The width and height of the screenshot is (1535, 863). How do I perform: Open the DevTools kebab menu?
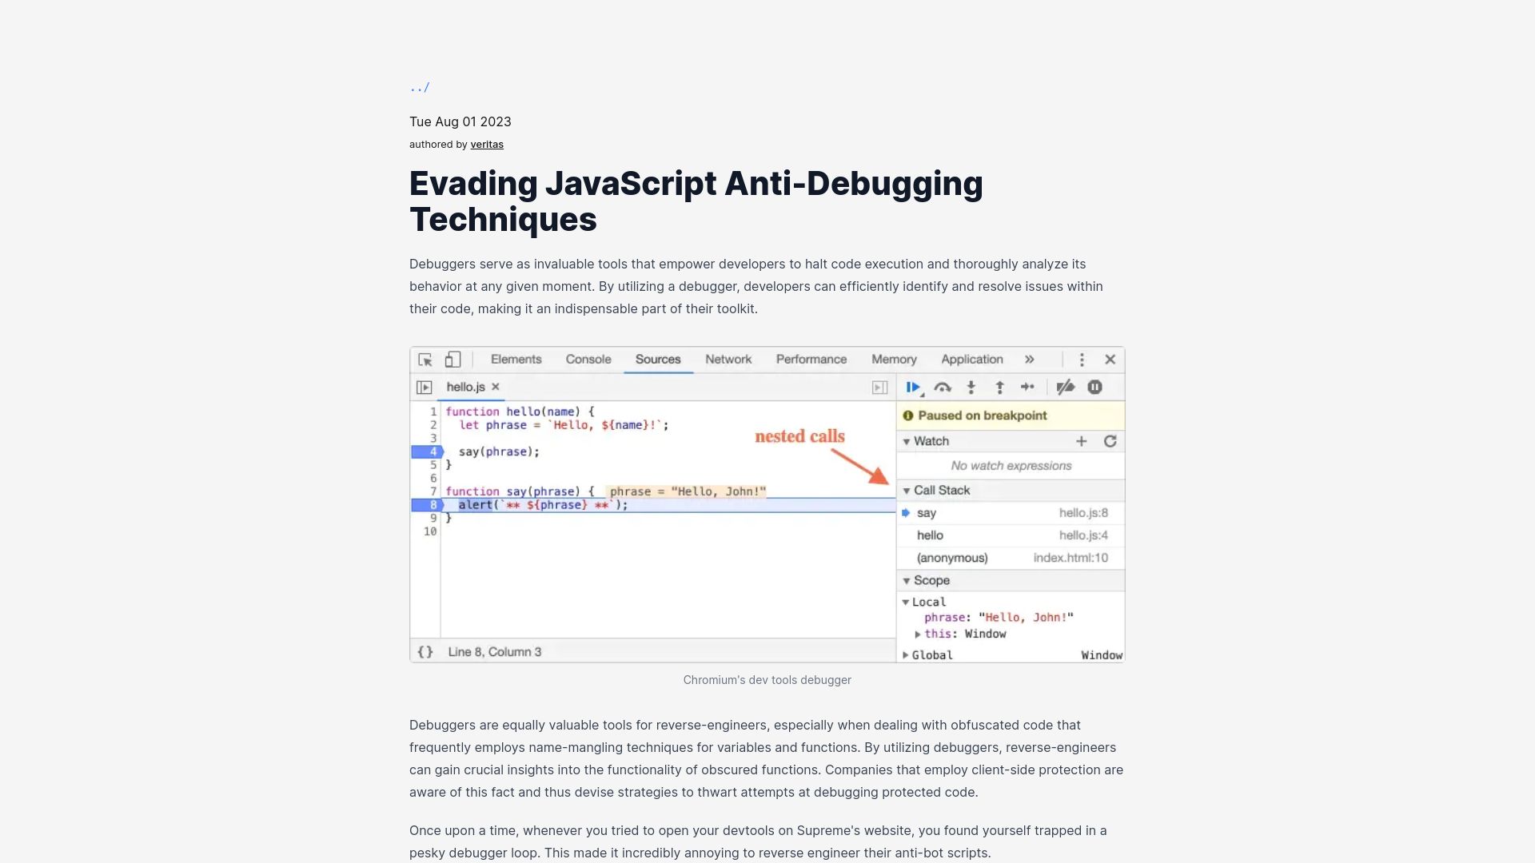[x=1082, y=360]
